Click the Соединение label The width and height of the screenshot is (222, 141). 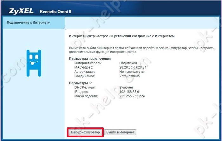point(85,76)
